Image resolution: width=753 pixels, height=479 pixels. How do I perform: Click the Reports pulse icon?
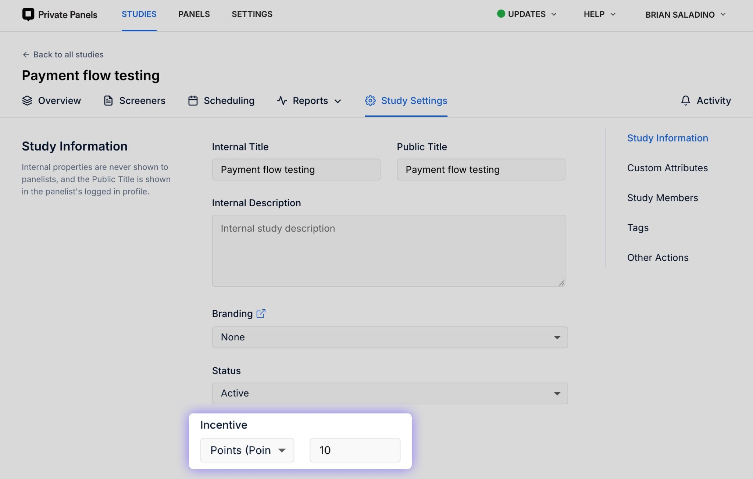pyautogui.click(x=282, y=101)
